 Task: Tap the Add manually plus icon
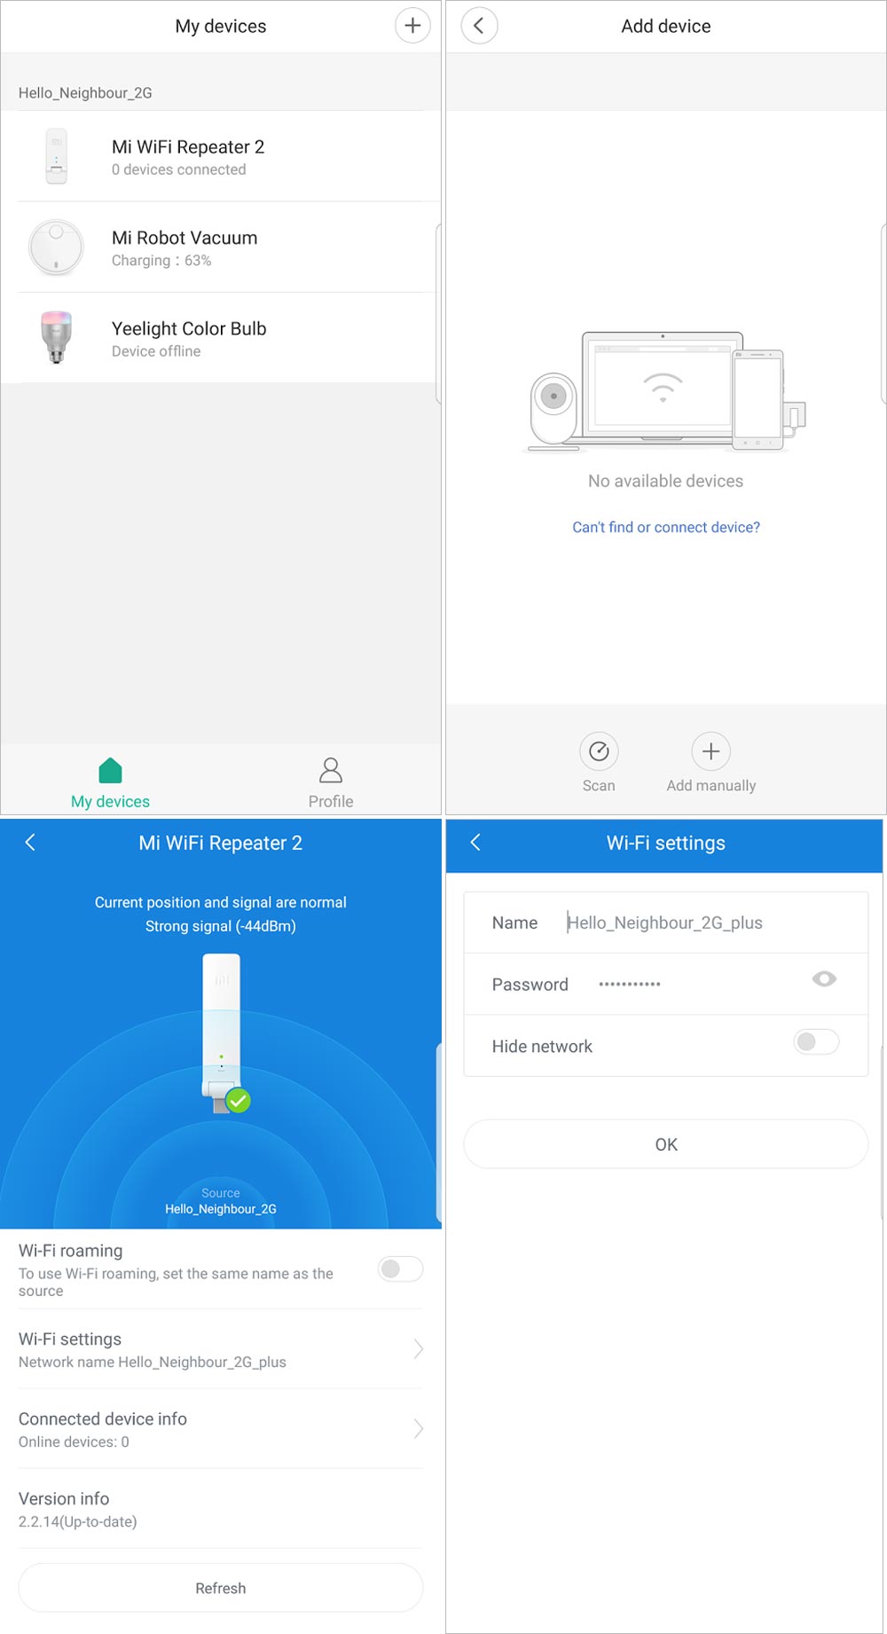pos(710,751)
